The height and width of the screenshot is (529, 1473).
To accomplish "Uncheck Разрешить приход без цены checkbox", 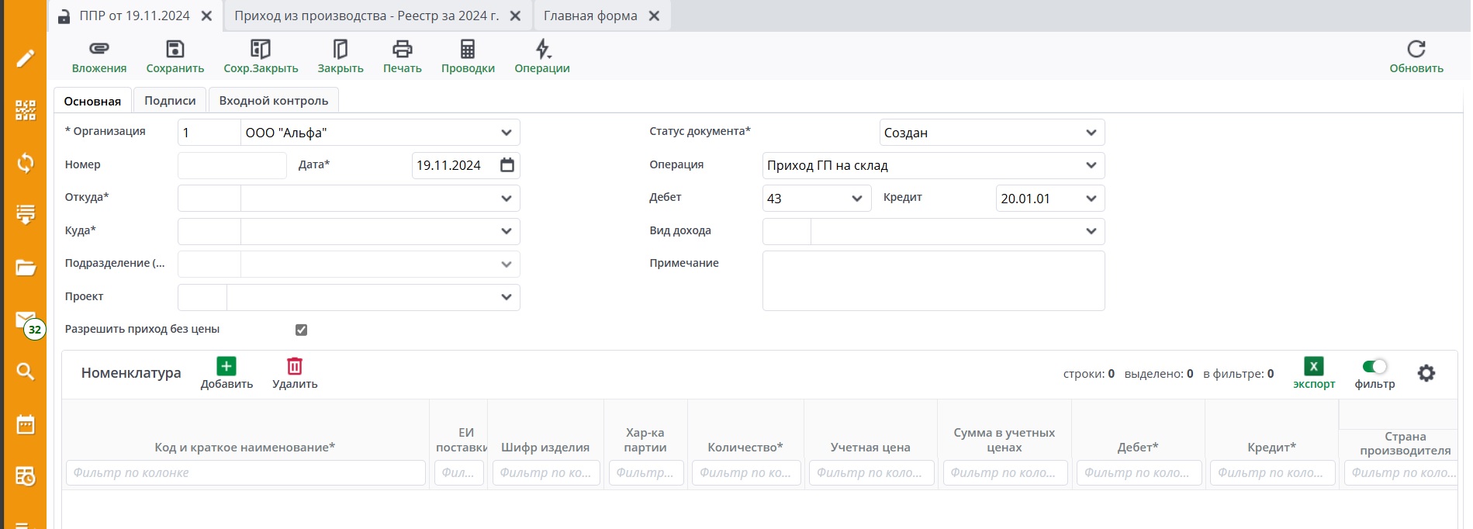I will tap(302, 330).
